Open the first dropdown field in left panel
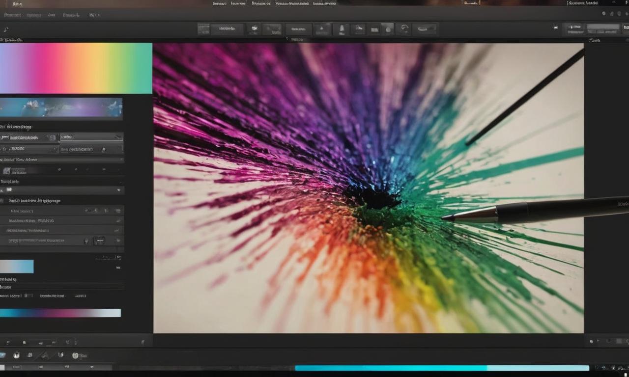Image resolution: width=629 pixels, height=377 pixels. tap(29, 137)
